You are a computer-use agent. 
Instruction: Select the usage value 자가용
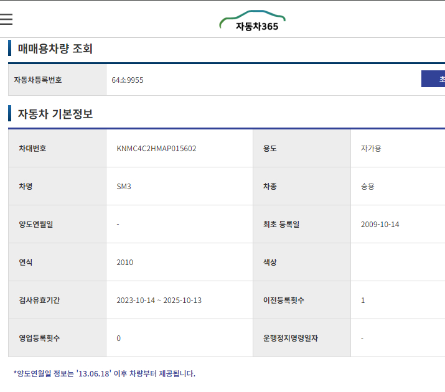[x=371, y=149]
